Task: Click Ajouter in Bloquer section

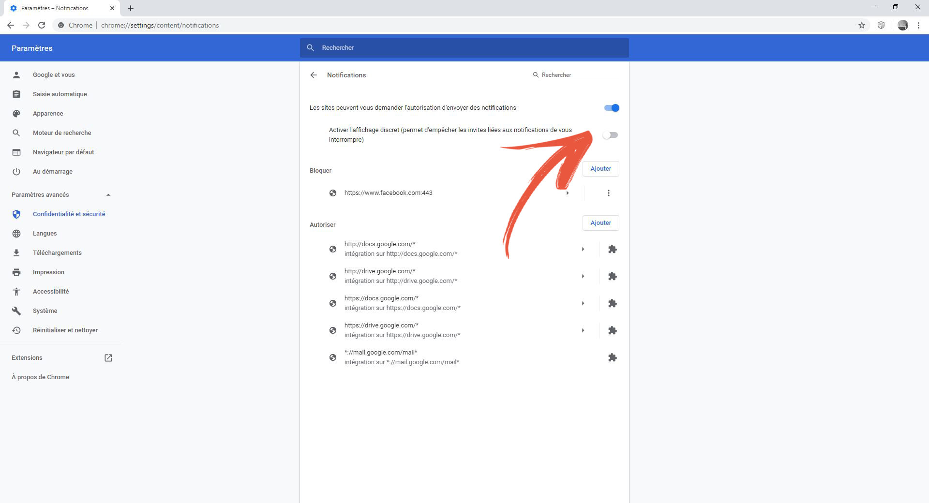Action: click(x=600, y=169)
